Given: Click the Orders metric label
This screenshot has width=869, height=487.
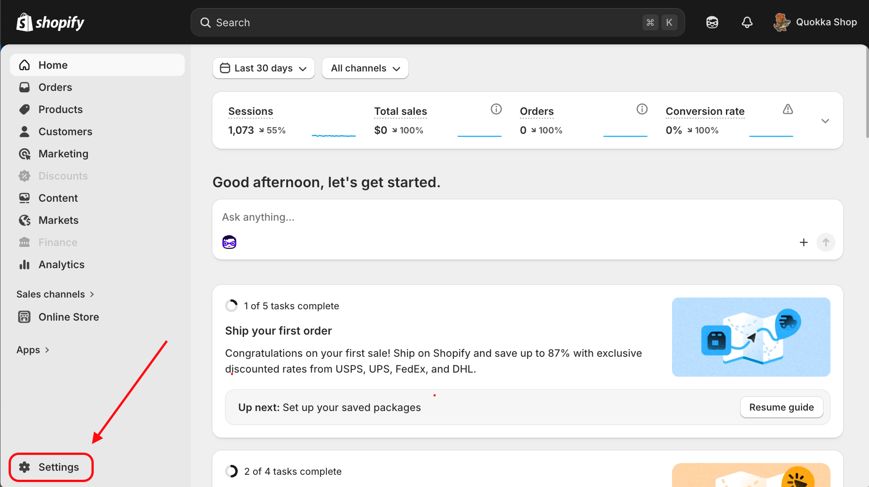Looking at the screenshot, I should coord(537,111).
